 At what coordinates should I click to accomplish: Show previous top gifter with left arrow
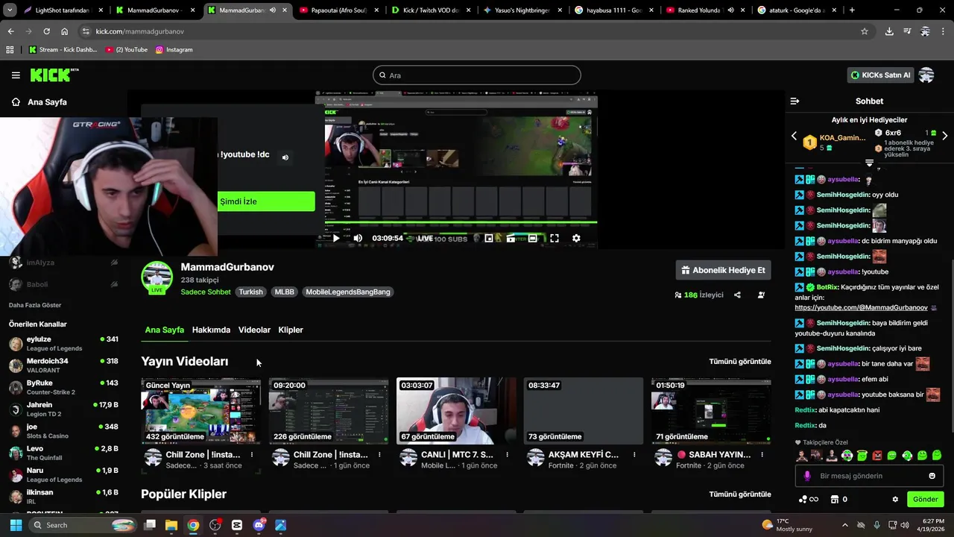[x=794, y=136]
